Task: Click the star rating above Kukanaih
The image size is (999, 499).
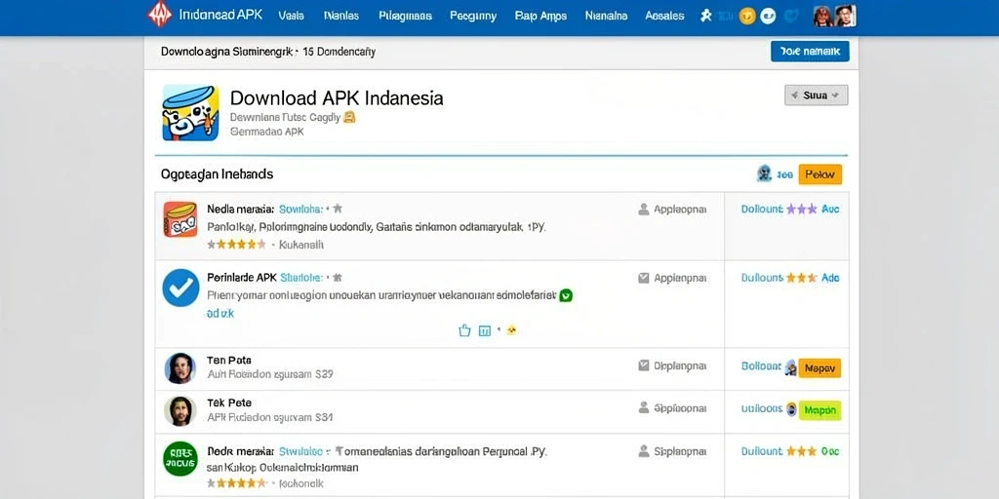Action: tap(236, 244)
